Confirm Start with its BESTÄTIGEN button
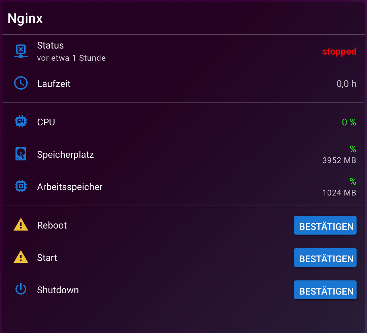Screen dimensions: 367x333 (x=325, y=258)
